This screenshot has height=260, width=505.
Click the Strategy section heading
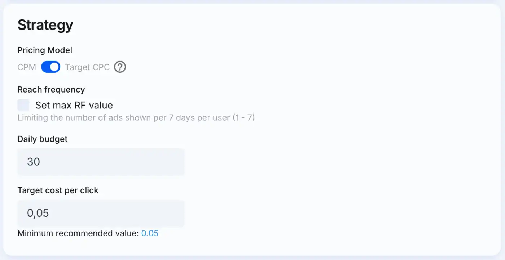pyautogui.click(x=45, y=25)
